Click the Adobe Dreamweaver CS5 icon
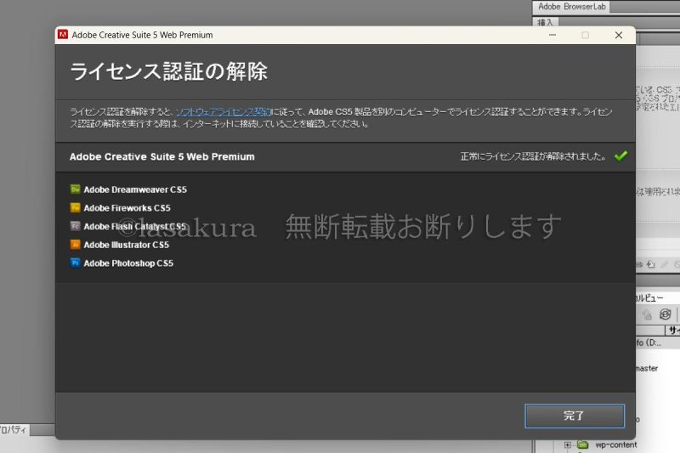This screenshot has width=680, height=453. (x=75, y=190)
